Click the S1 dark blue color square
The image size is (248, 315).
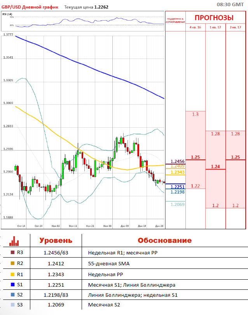click(x=12, y=284)
